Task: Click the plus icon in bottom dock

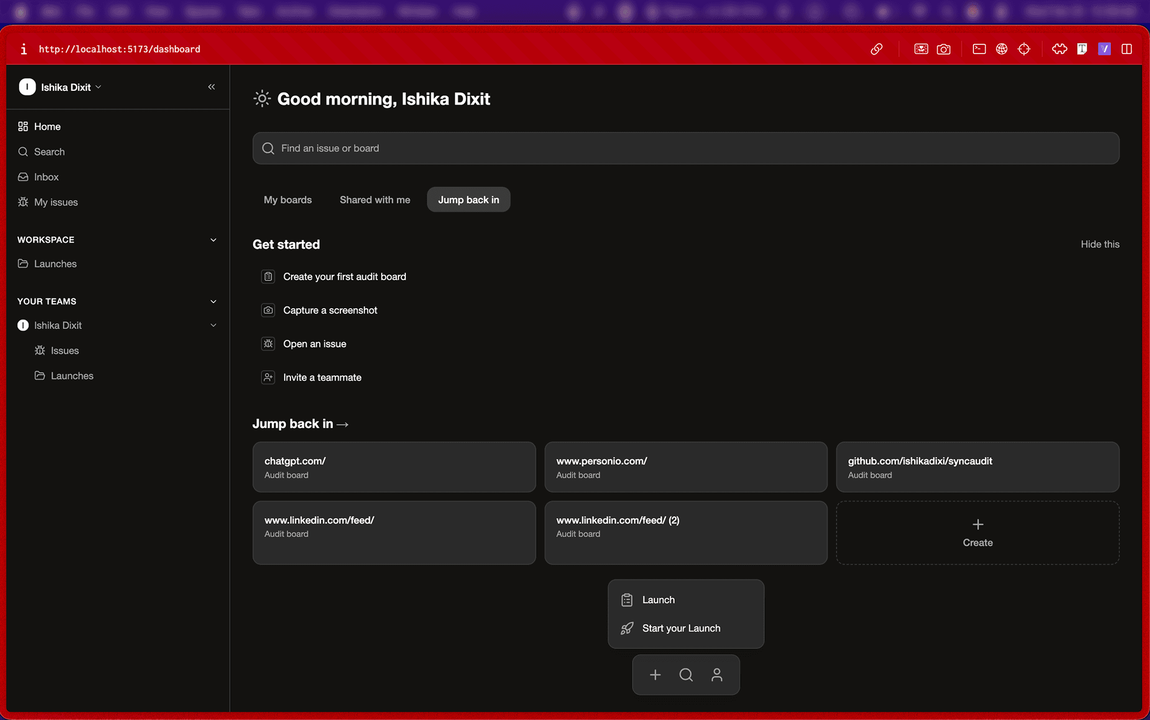Action: 655,675
